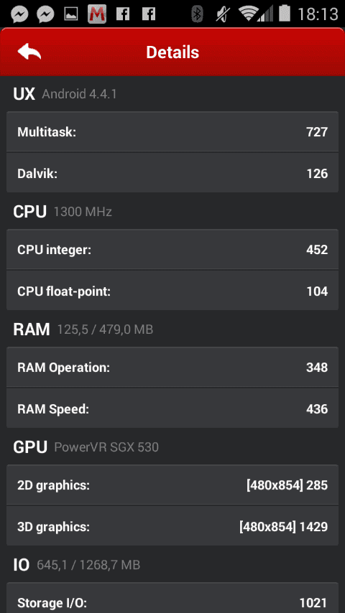345x613 pixels.
Task: Open the first Messenger notification icon
Action: [19, 14]
